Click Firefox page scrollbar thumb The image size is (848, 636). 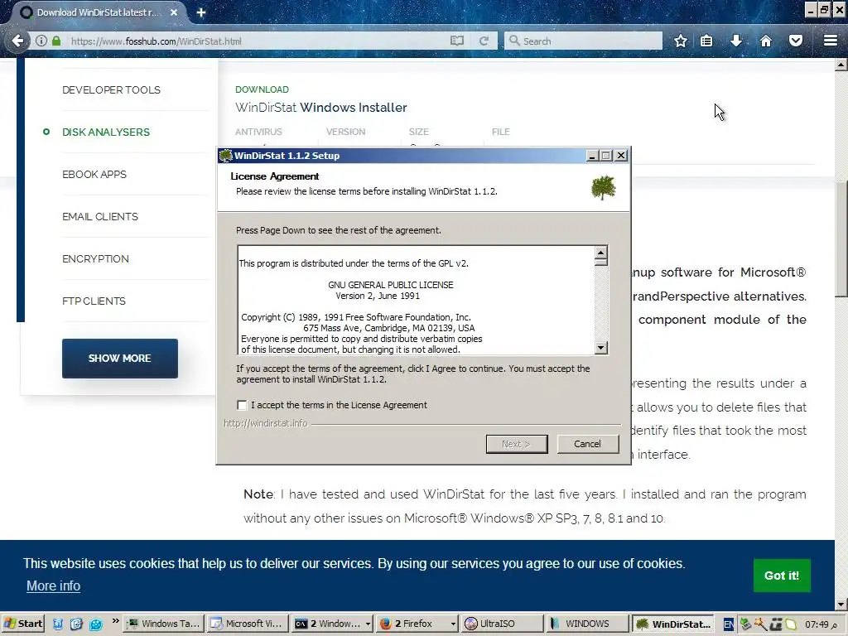point(841,239)
